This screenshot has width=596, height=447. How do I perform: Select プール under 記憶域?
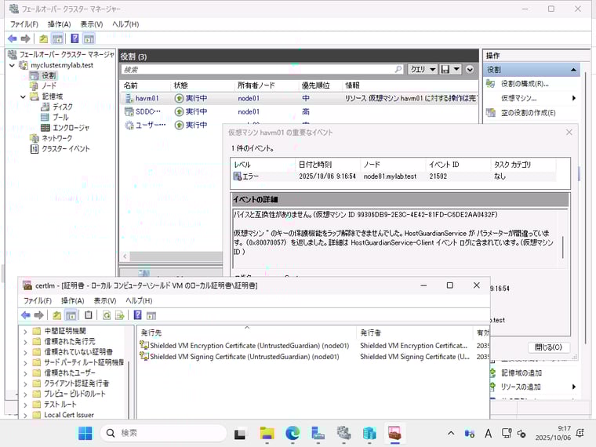tap(60, 117)
